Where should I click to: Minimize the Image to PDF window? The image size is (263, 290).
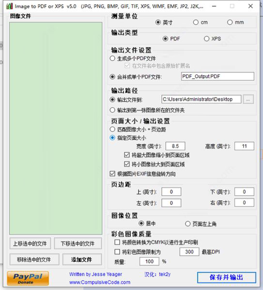point(214,6)
